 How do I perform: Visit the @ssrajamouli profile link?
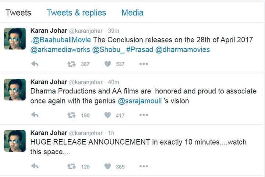pos(139,101)
